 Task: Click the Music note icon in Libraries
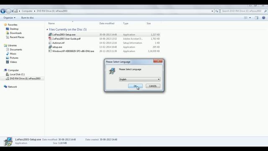(x=8, y=54)
